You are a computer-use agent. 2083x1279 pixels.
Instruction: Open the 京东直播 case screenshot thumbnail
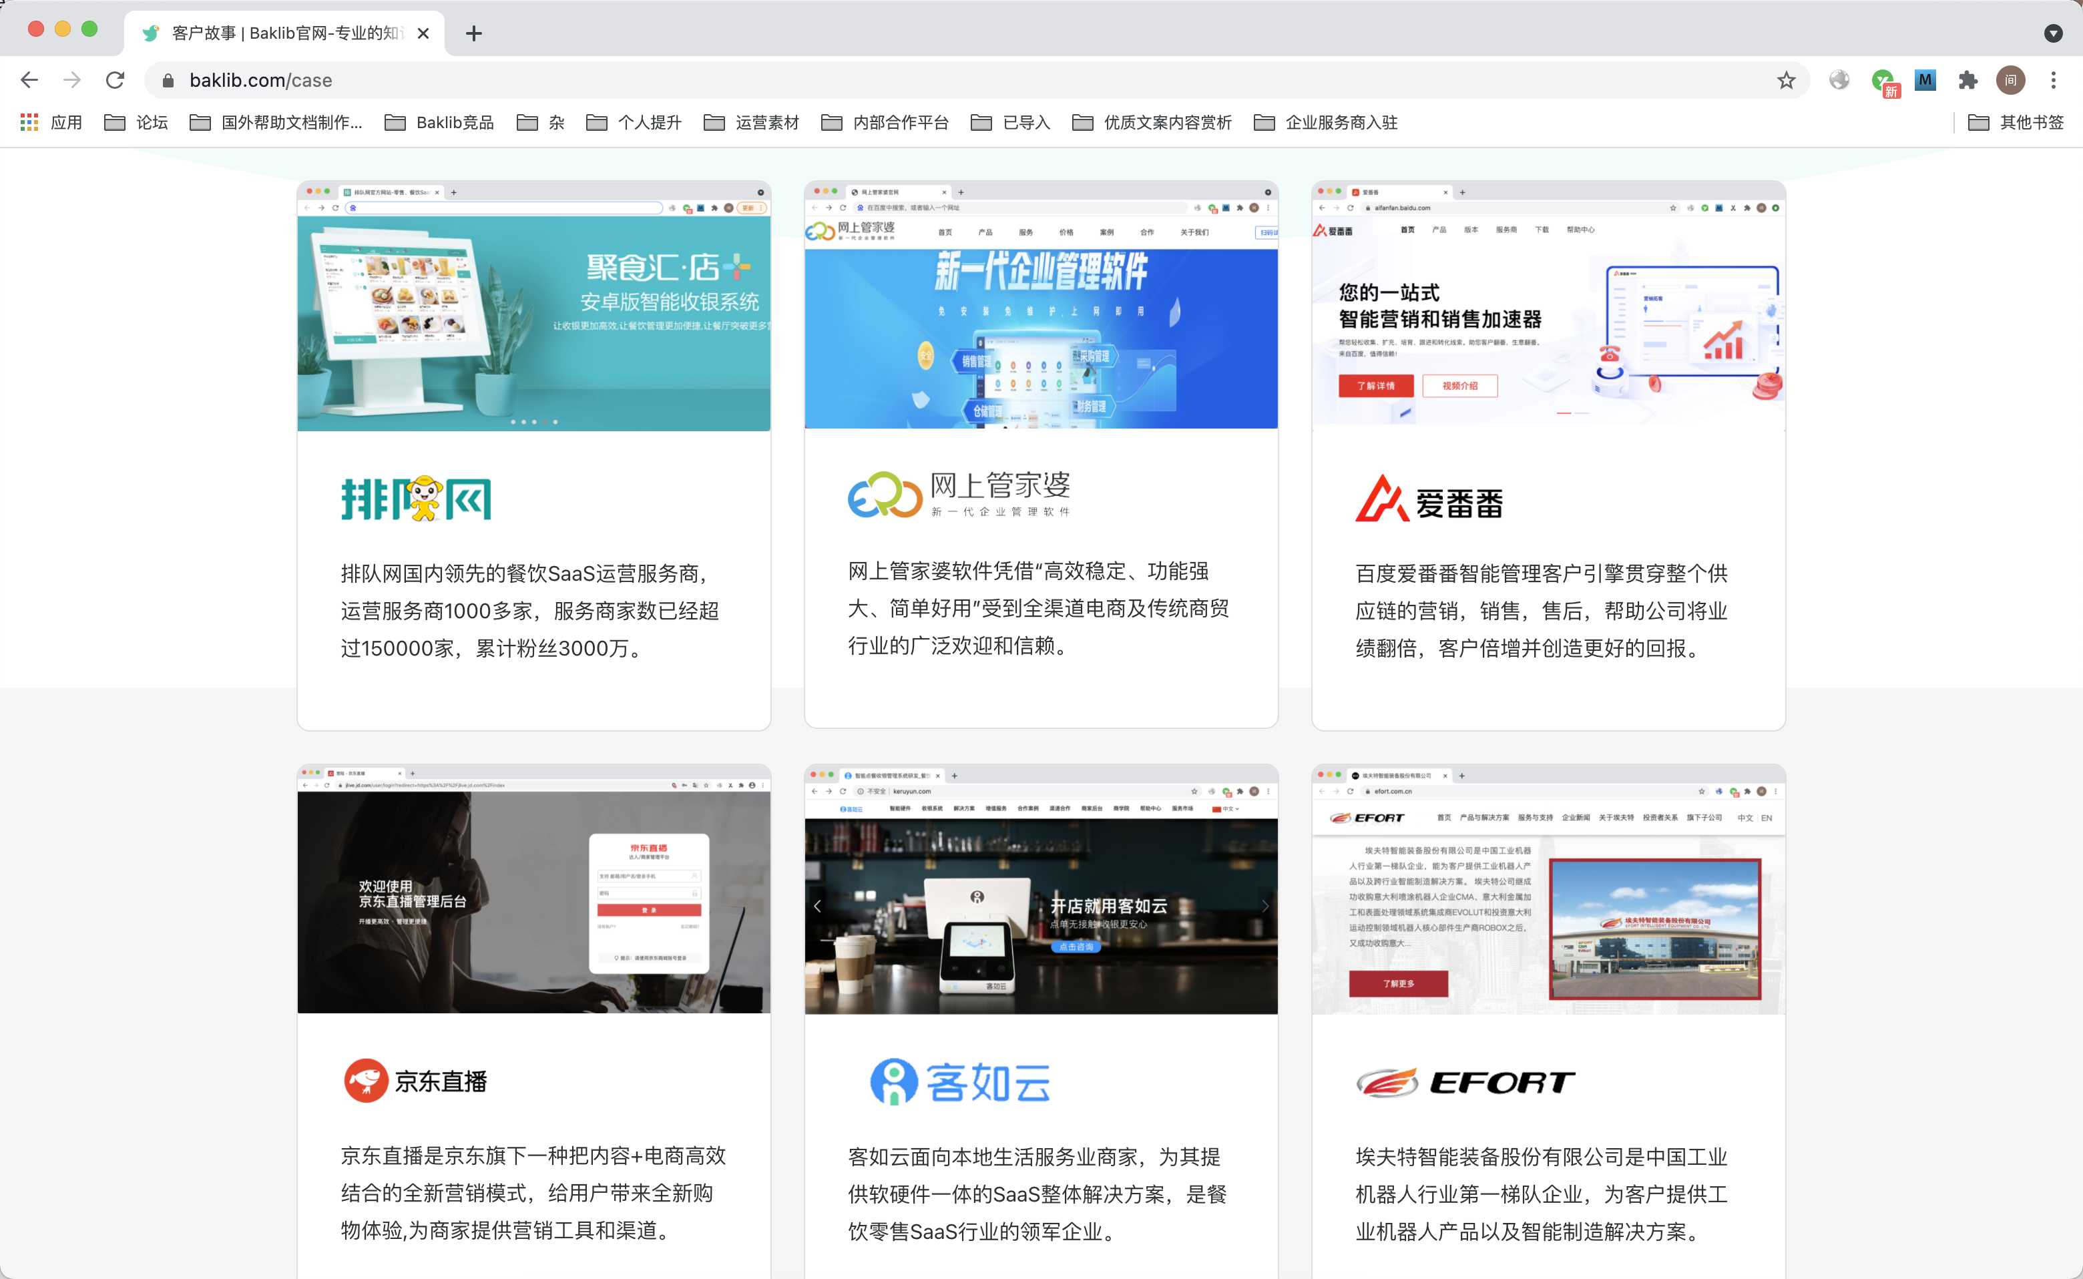tap(534, 889)
